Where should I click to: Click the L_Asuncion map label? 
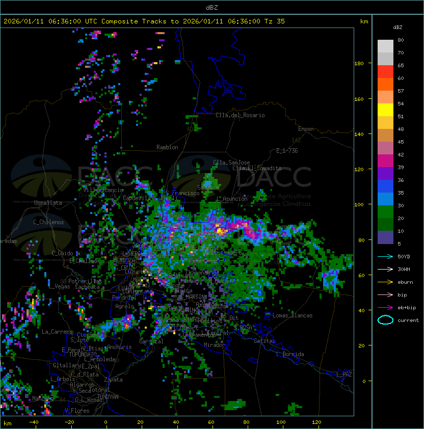tap(232, 199)
